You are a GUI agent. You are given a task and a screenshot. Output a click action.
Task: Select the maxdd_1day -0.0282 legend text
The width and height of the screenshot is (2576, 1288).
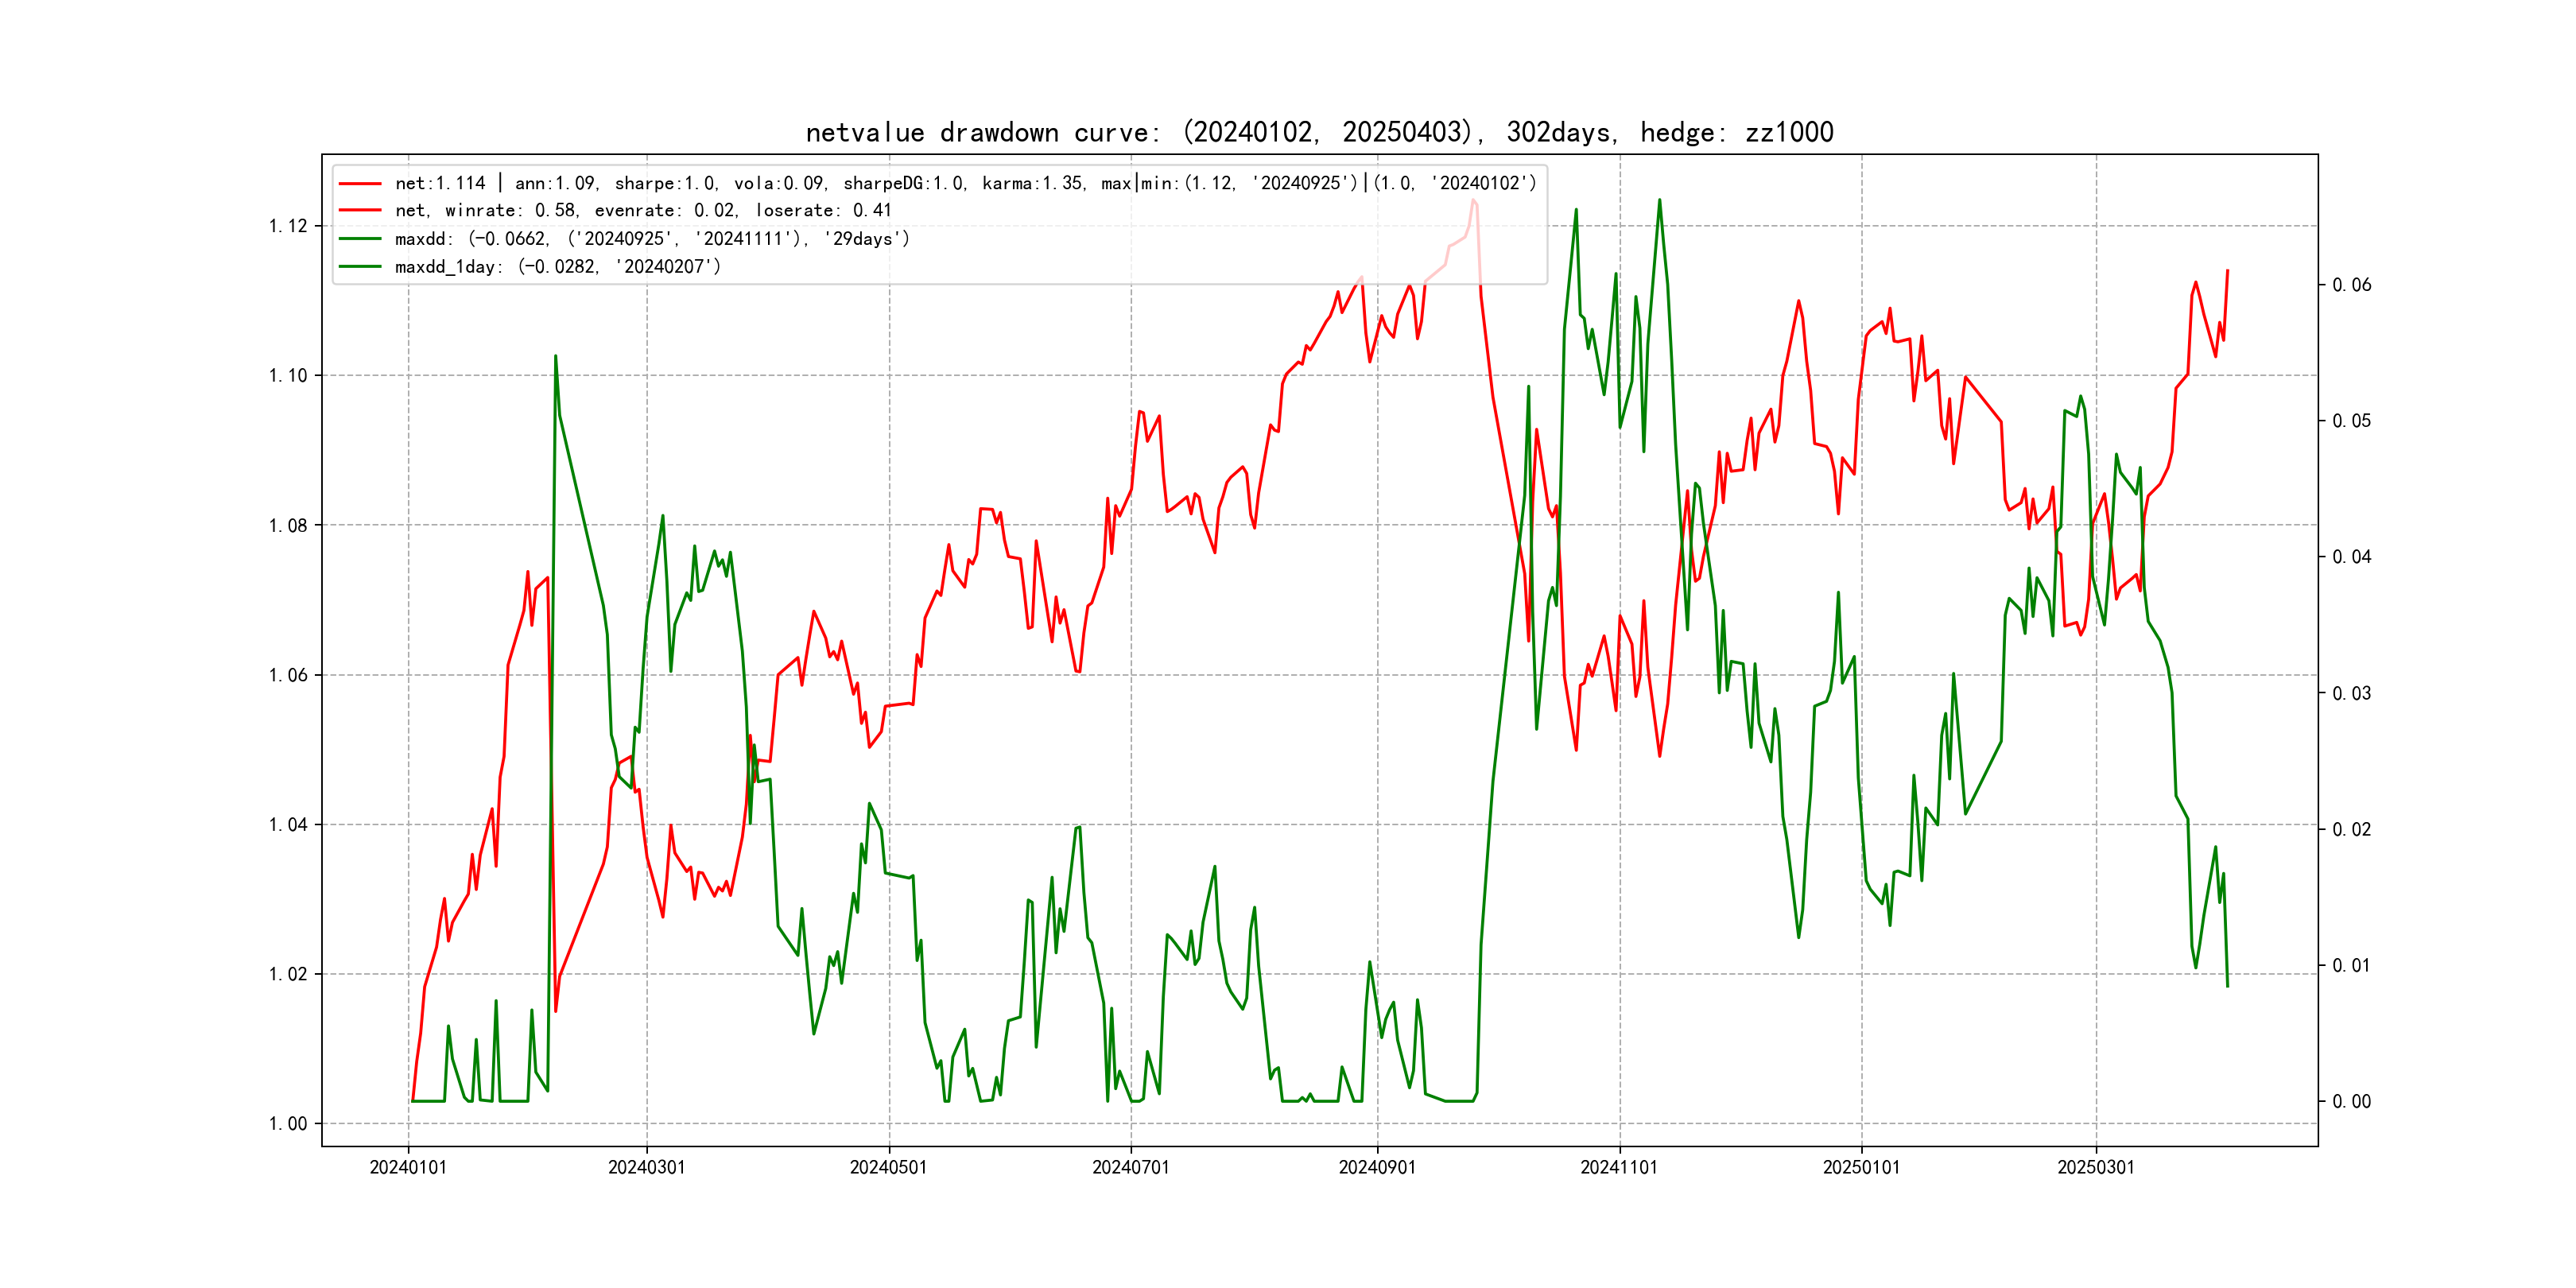(558, 266)
